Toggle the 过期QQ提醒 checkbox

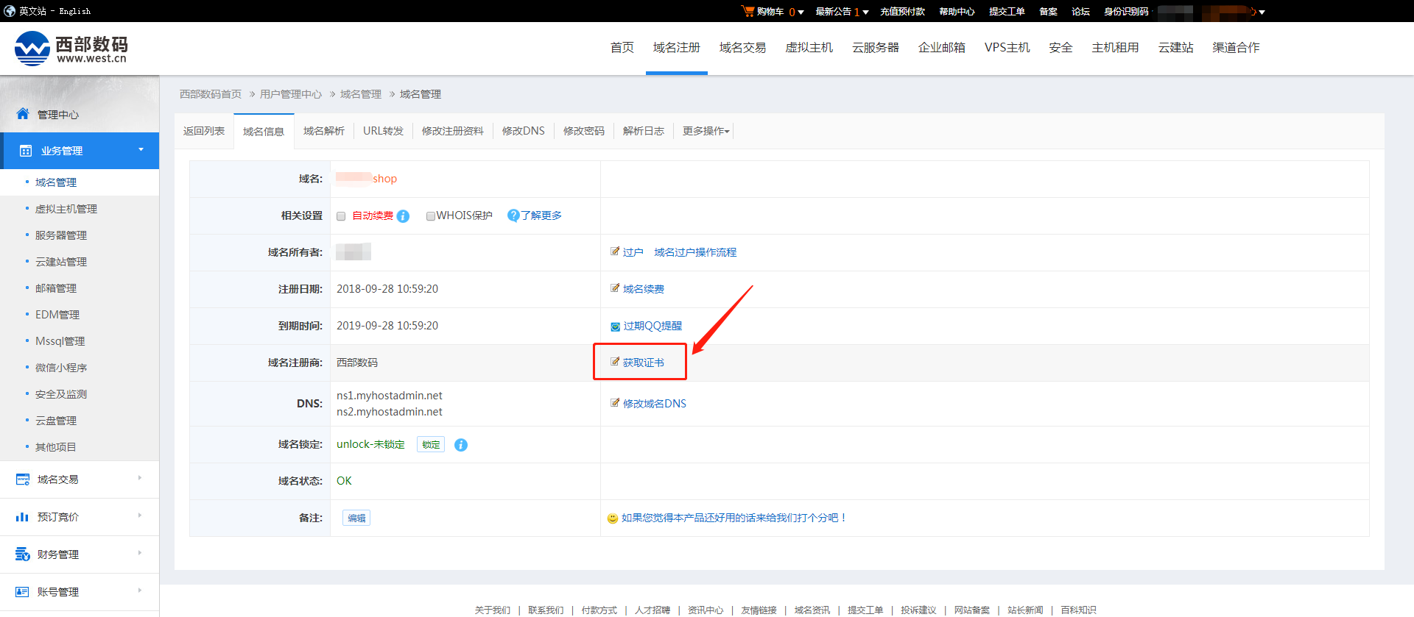pyautogui.click(x=615, y=327)
